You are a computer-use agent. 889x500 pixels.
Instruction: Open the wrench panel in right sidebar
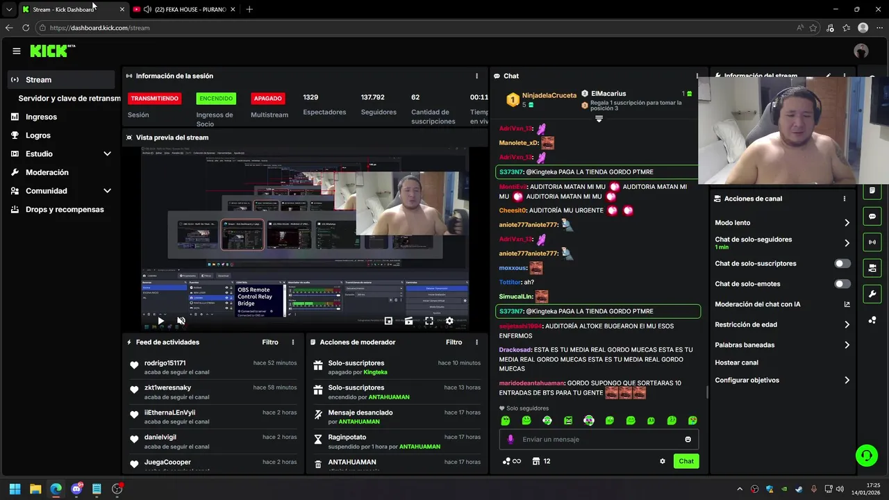(x=872, y=294)
